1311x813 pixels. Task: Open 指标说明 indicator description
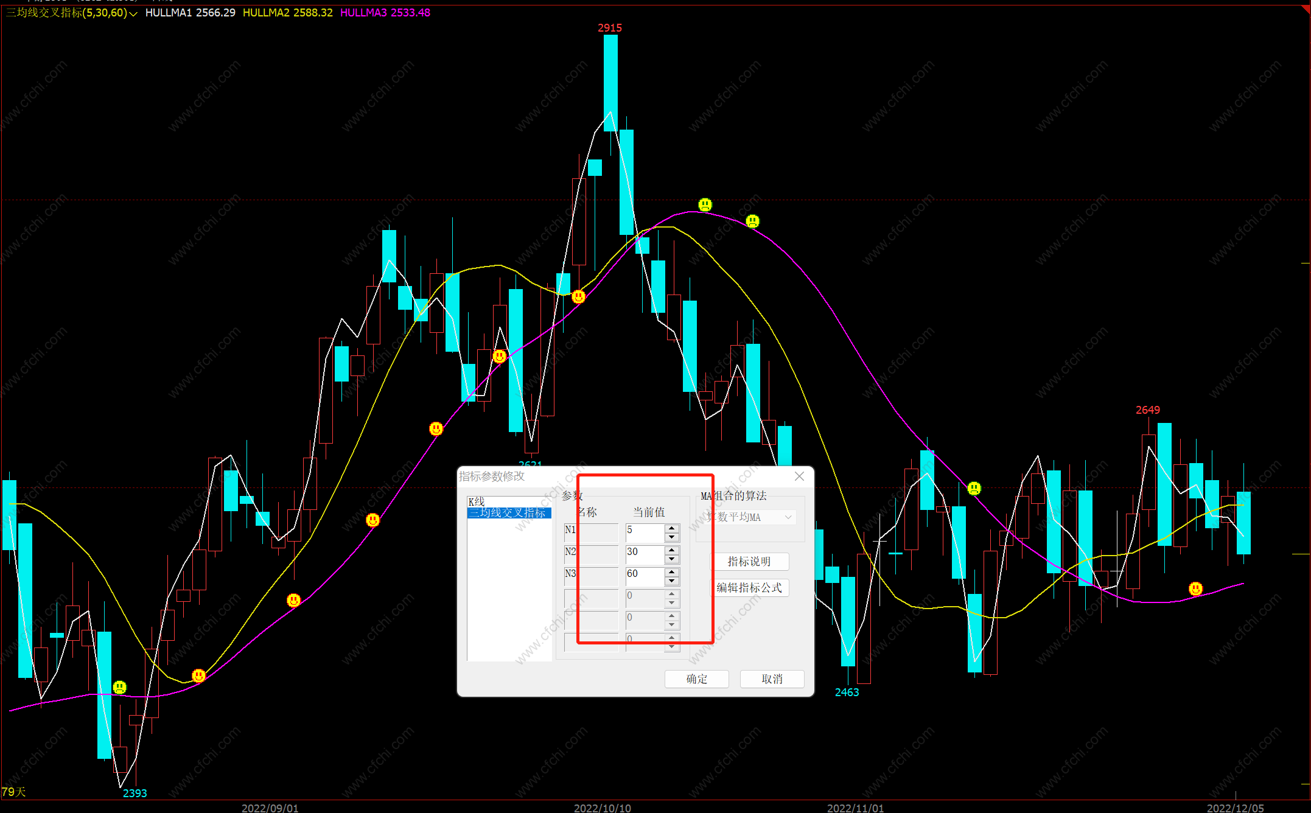[749, 561]
